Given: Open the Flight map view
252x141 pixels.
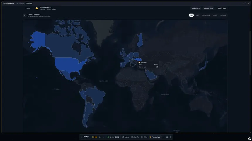Looking at the screenshot, I should [222, 8].
